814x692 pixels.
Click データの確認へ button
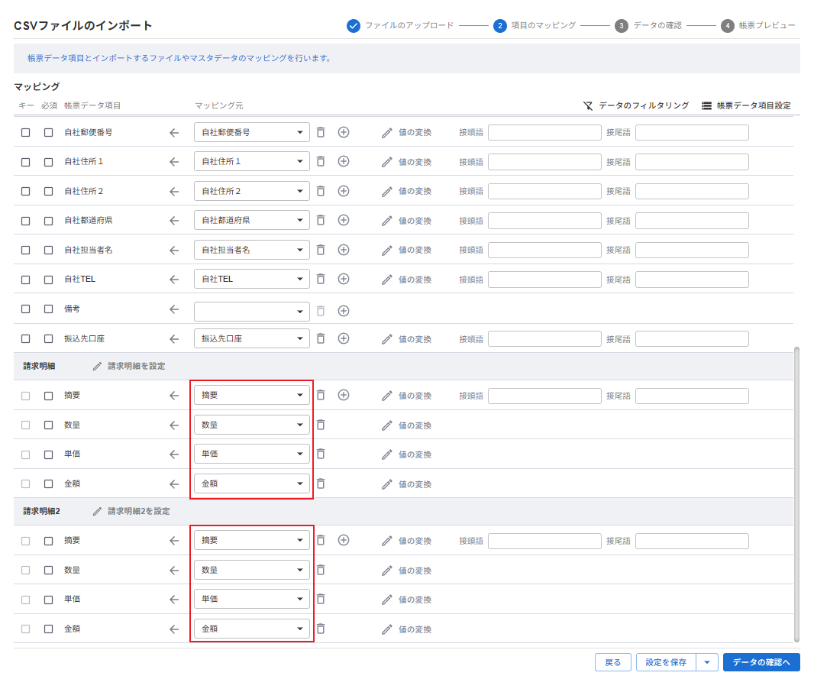pos(761,662)
